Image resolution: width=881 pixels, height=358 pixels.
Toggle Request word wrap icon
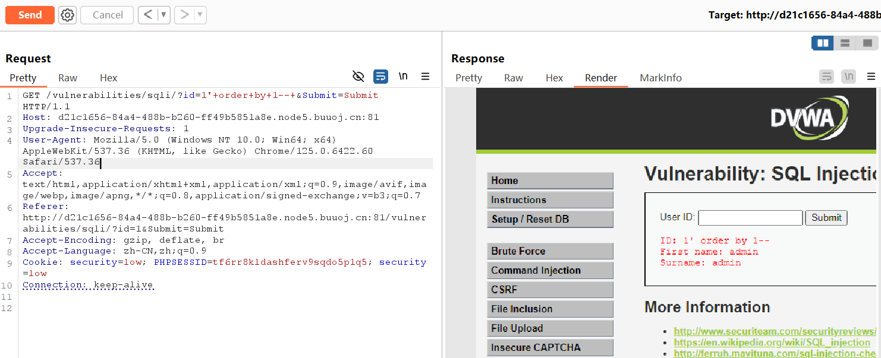click(380, 76)
